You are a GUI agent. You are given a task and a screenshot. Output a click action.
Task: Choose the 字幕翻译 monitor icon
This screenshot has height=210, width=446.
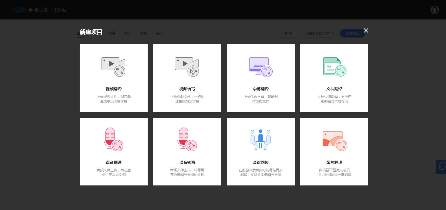tap(261, 67)
